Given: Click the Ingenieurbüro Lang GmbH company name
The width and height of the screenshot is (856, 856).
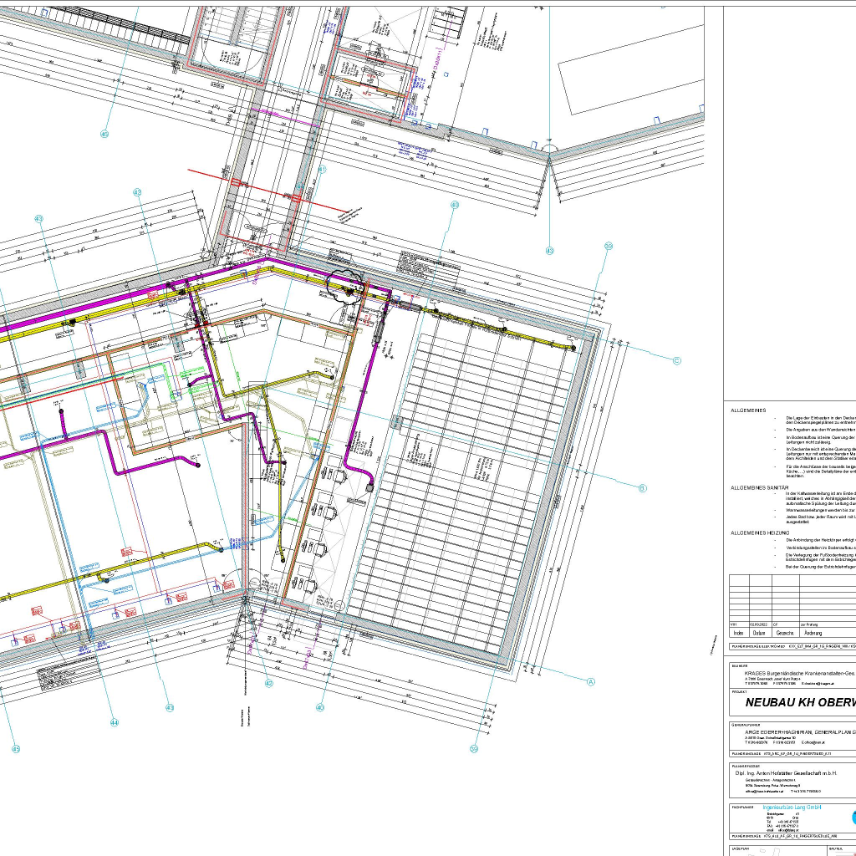Looking at the screenshot, I should (792, 807).
